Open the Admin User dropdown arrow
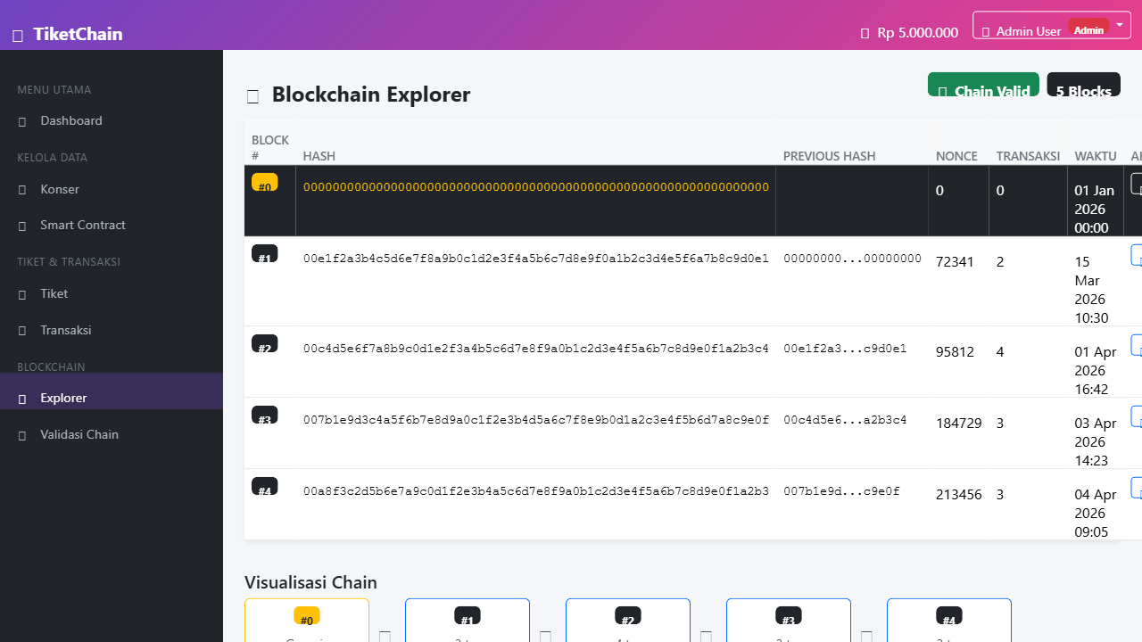 tap(1119, 25)
